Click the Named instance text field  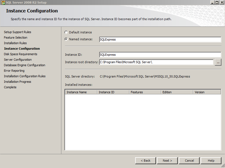tap(160, 39)
